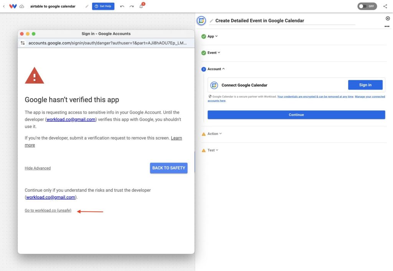Click the back arrow in the top bar

pyautogui.click(x=4, y=6)
